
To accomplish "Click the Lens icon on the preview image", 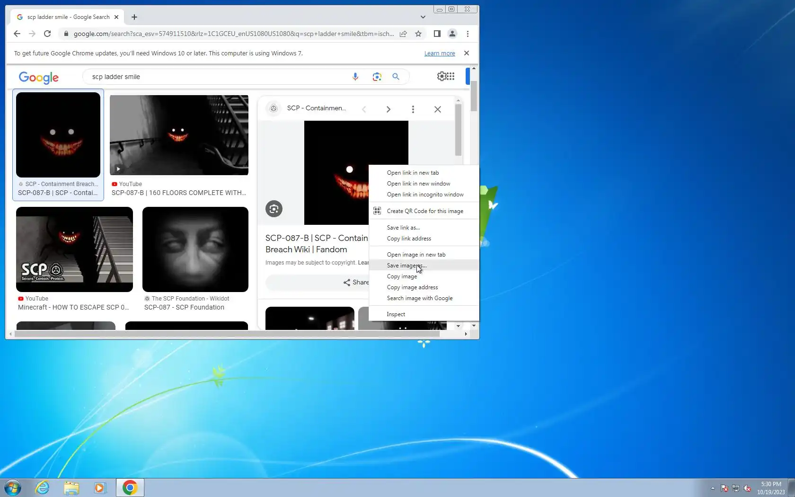I will click(x=274, y=209).
